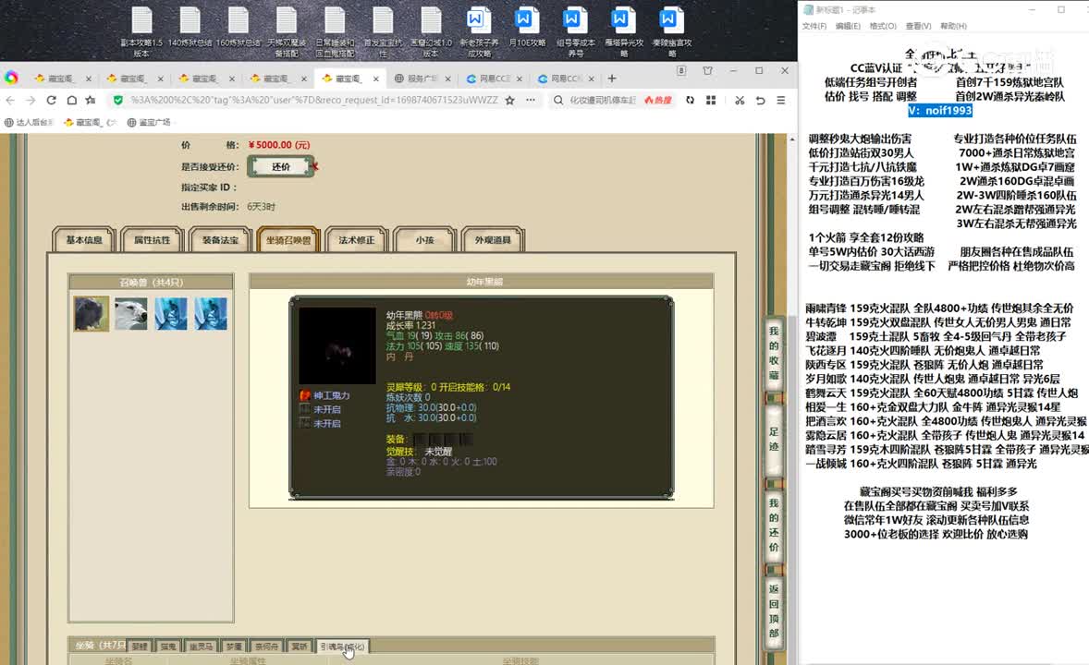
Task: Click the 还价 bargain button
Action: pyautogui.click(x=281, y=166)
